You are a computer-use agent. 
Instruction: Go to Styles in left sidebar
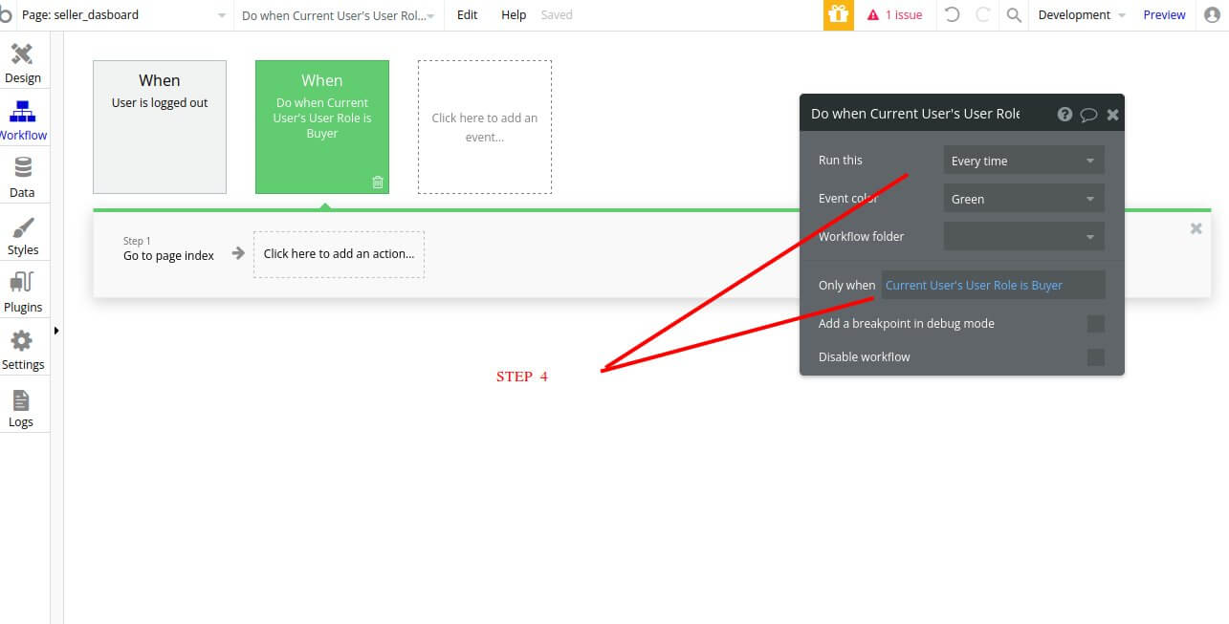click(22, 235)
